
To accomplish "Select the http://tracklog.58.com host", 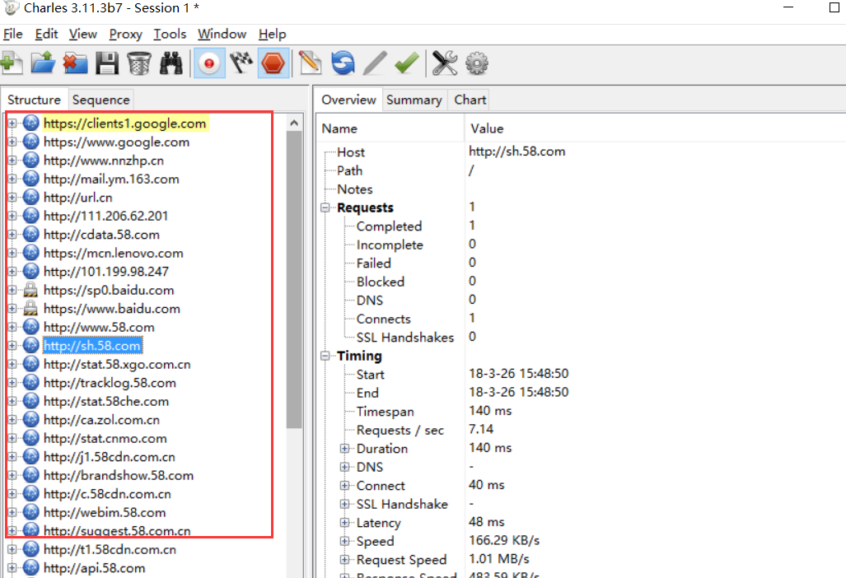I will click(x=110, y=383).
